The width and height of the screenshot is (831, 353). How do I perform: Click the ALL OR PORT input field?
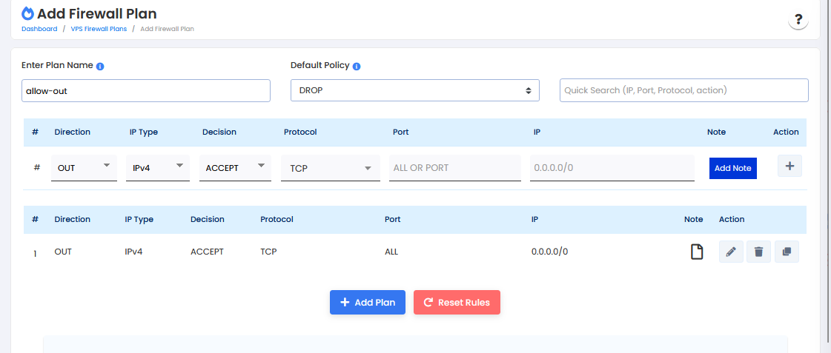tap(454, 168)
